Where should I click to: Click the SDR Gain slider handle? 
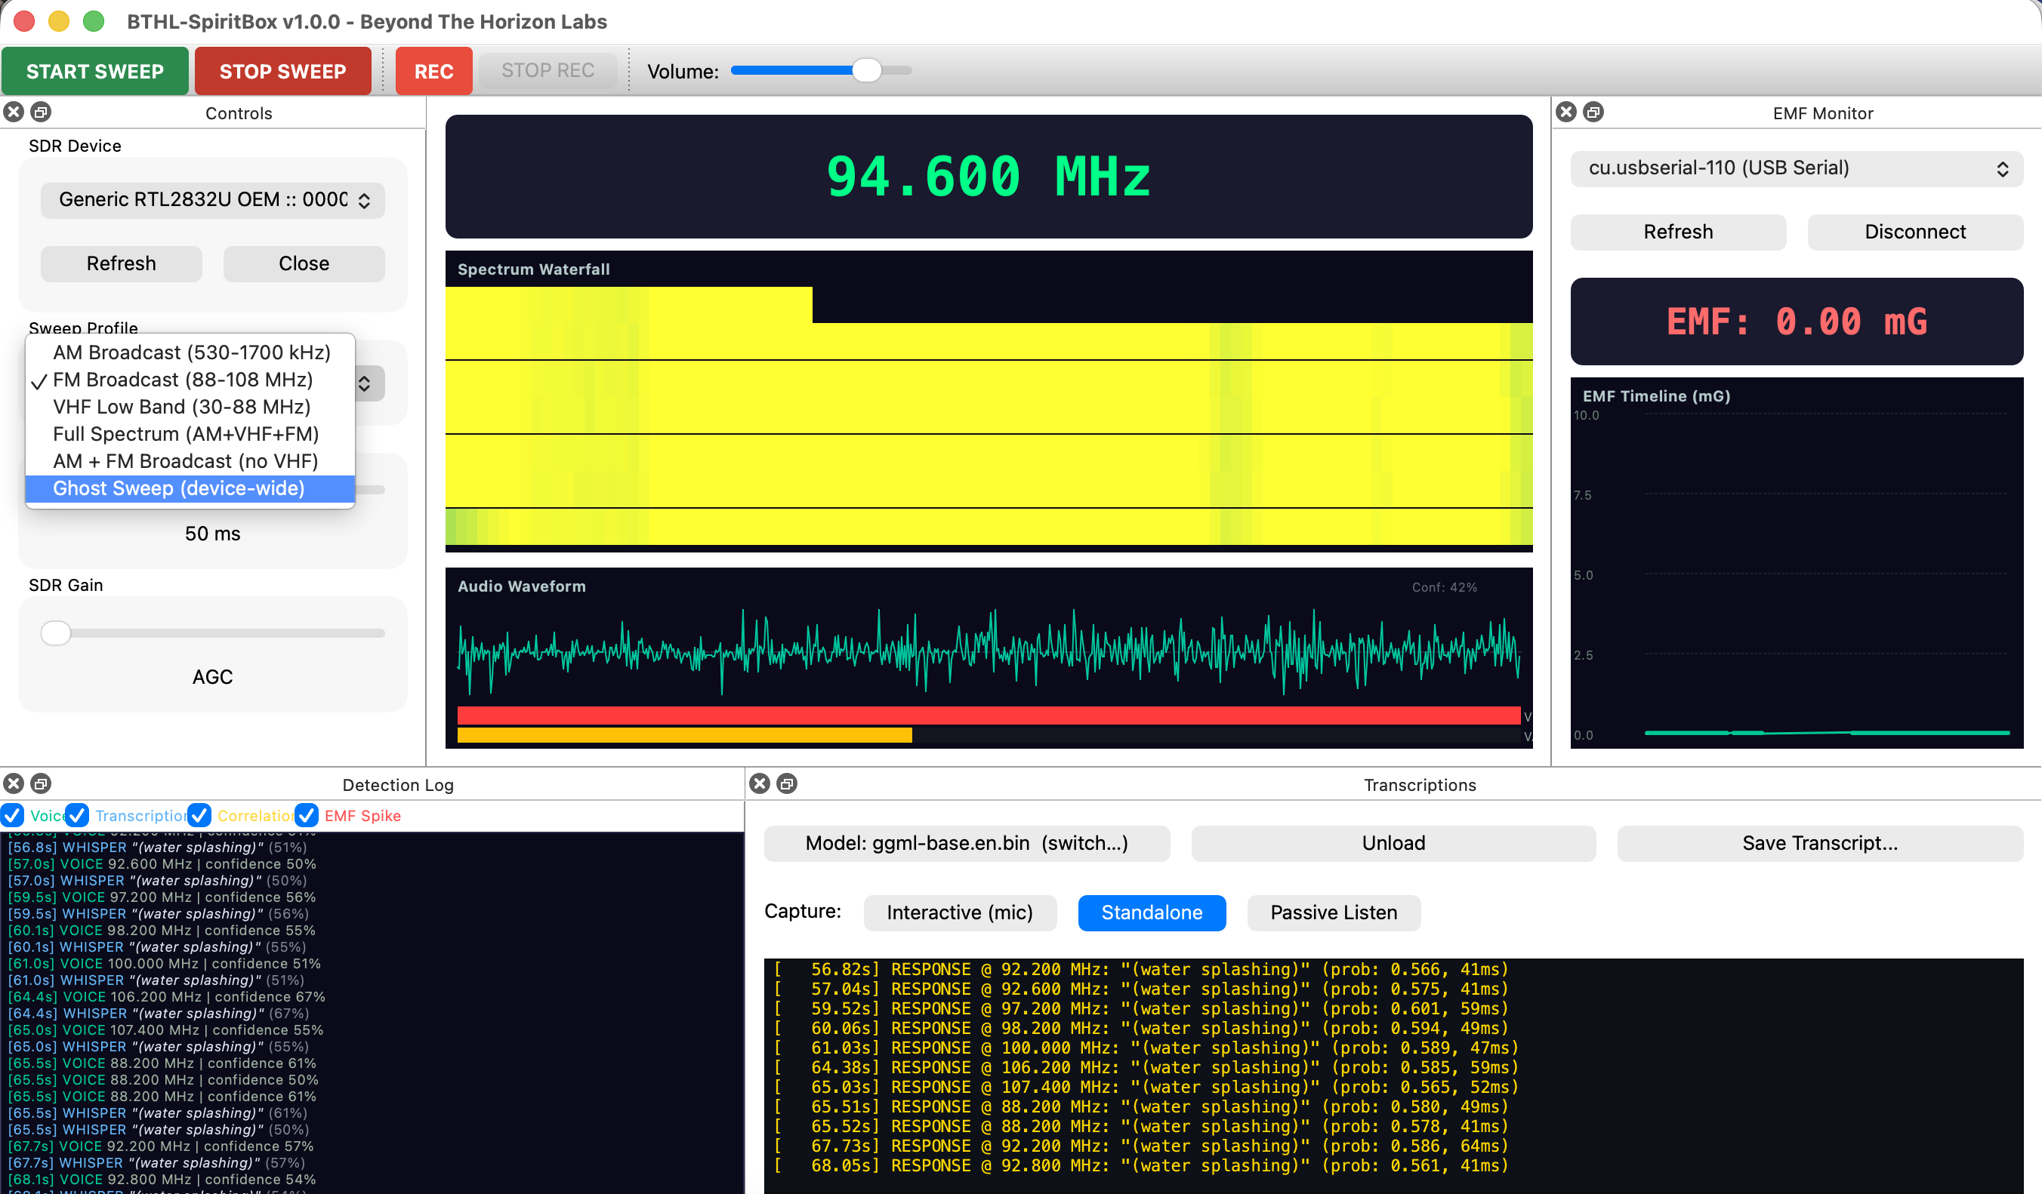pyautogui.click(x=56, y=633)
